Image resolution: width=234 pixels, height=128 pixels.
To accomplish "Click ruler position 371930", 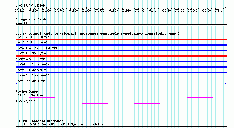I will click(x=46, y=10).
